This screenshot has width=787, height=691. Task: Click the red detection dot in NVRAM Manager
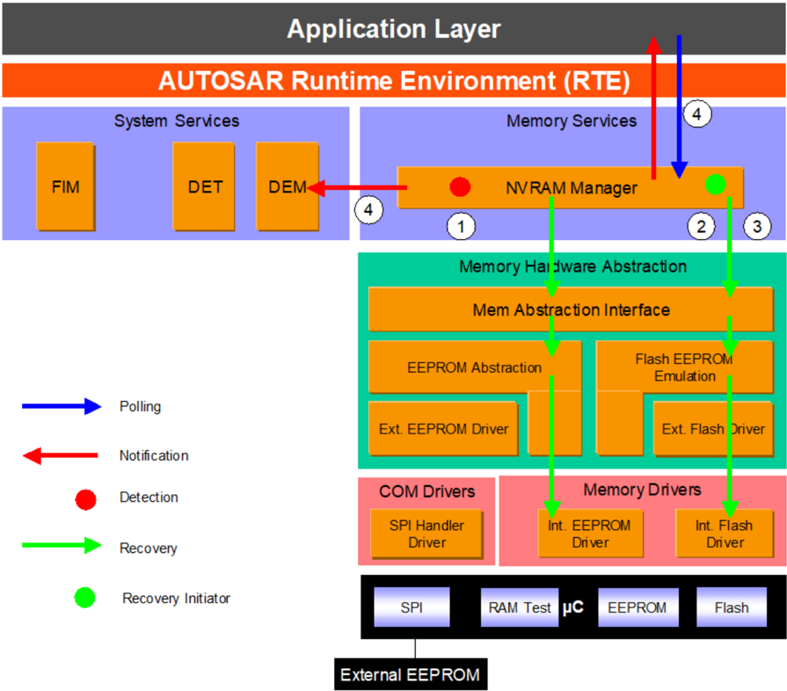pos(460,186)
